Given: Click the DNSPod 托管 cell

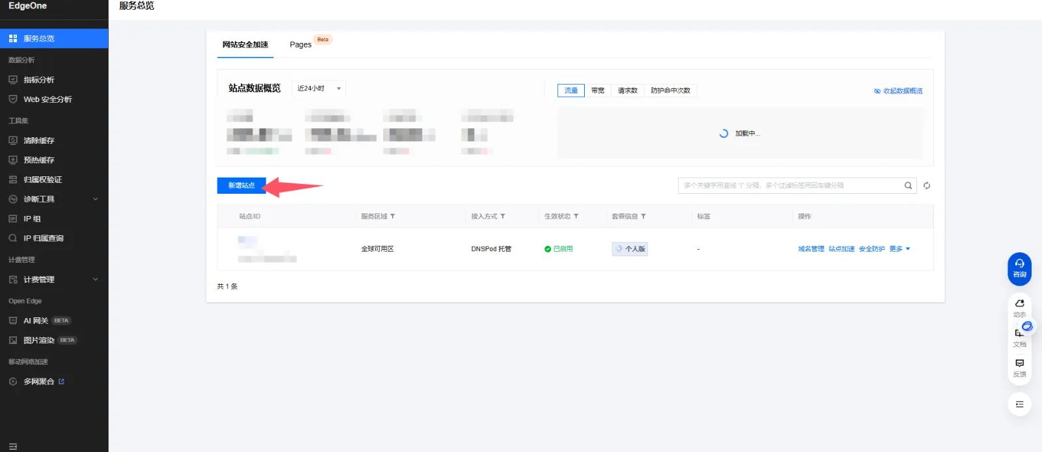Looking at the screenshot, I should [x=492, y=249].
